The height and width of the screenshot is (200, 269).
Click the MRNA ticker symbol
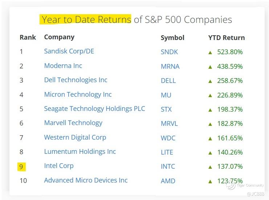[x=170, y=66]
